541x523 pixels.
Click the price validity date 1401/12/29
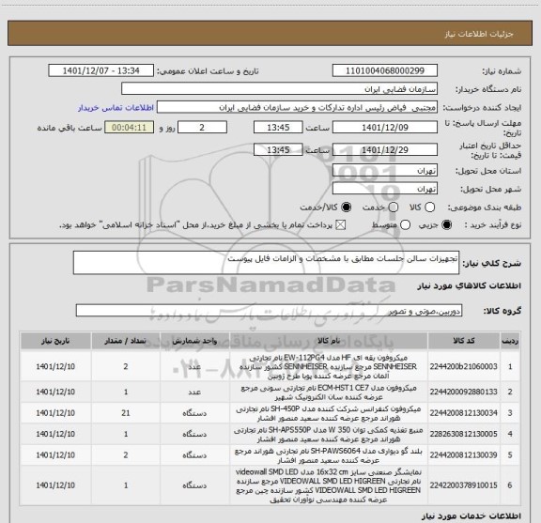(385, 149)
